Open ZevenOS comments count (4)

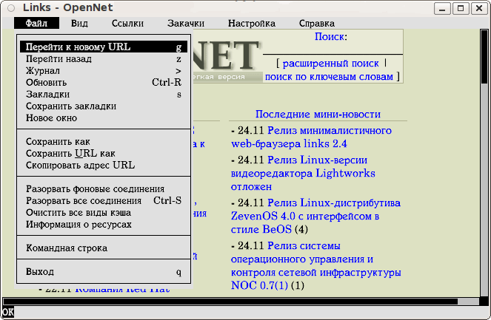pos(301,230)
